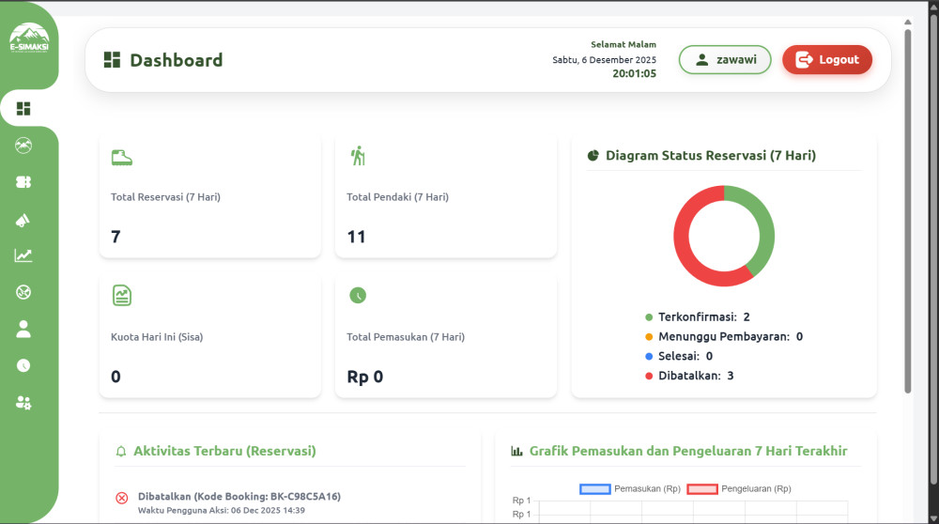Open the clock icon in sidebar

(23, 365)
